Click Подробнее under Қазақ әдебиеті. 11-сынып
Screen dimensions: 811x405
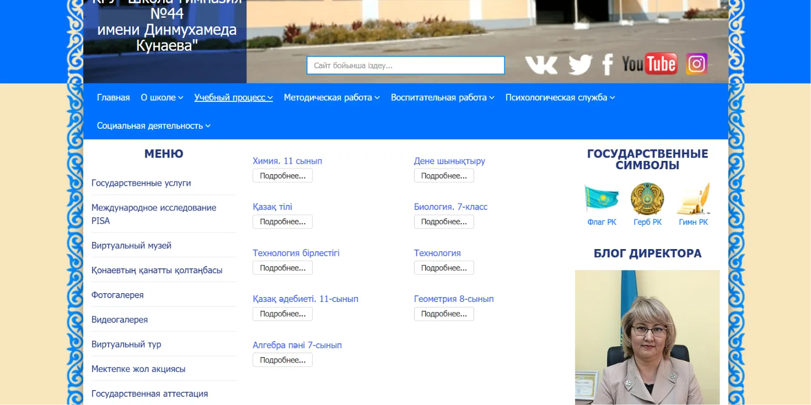coord(283,314)
